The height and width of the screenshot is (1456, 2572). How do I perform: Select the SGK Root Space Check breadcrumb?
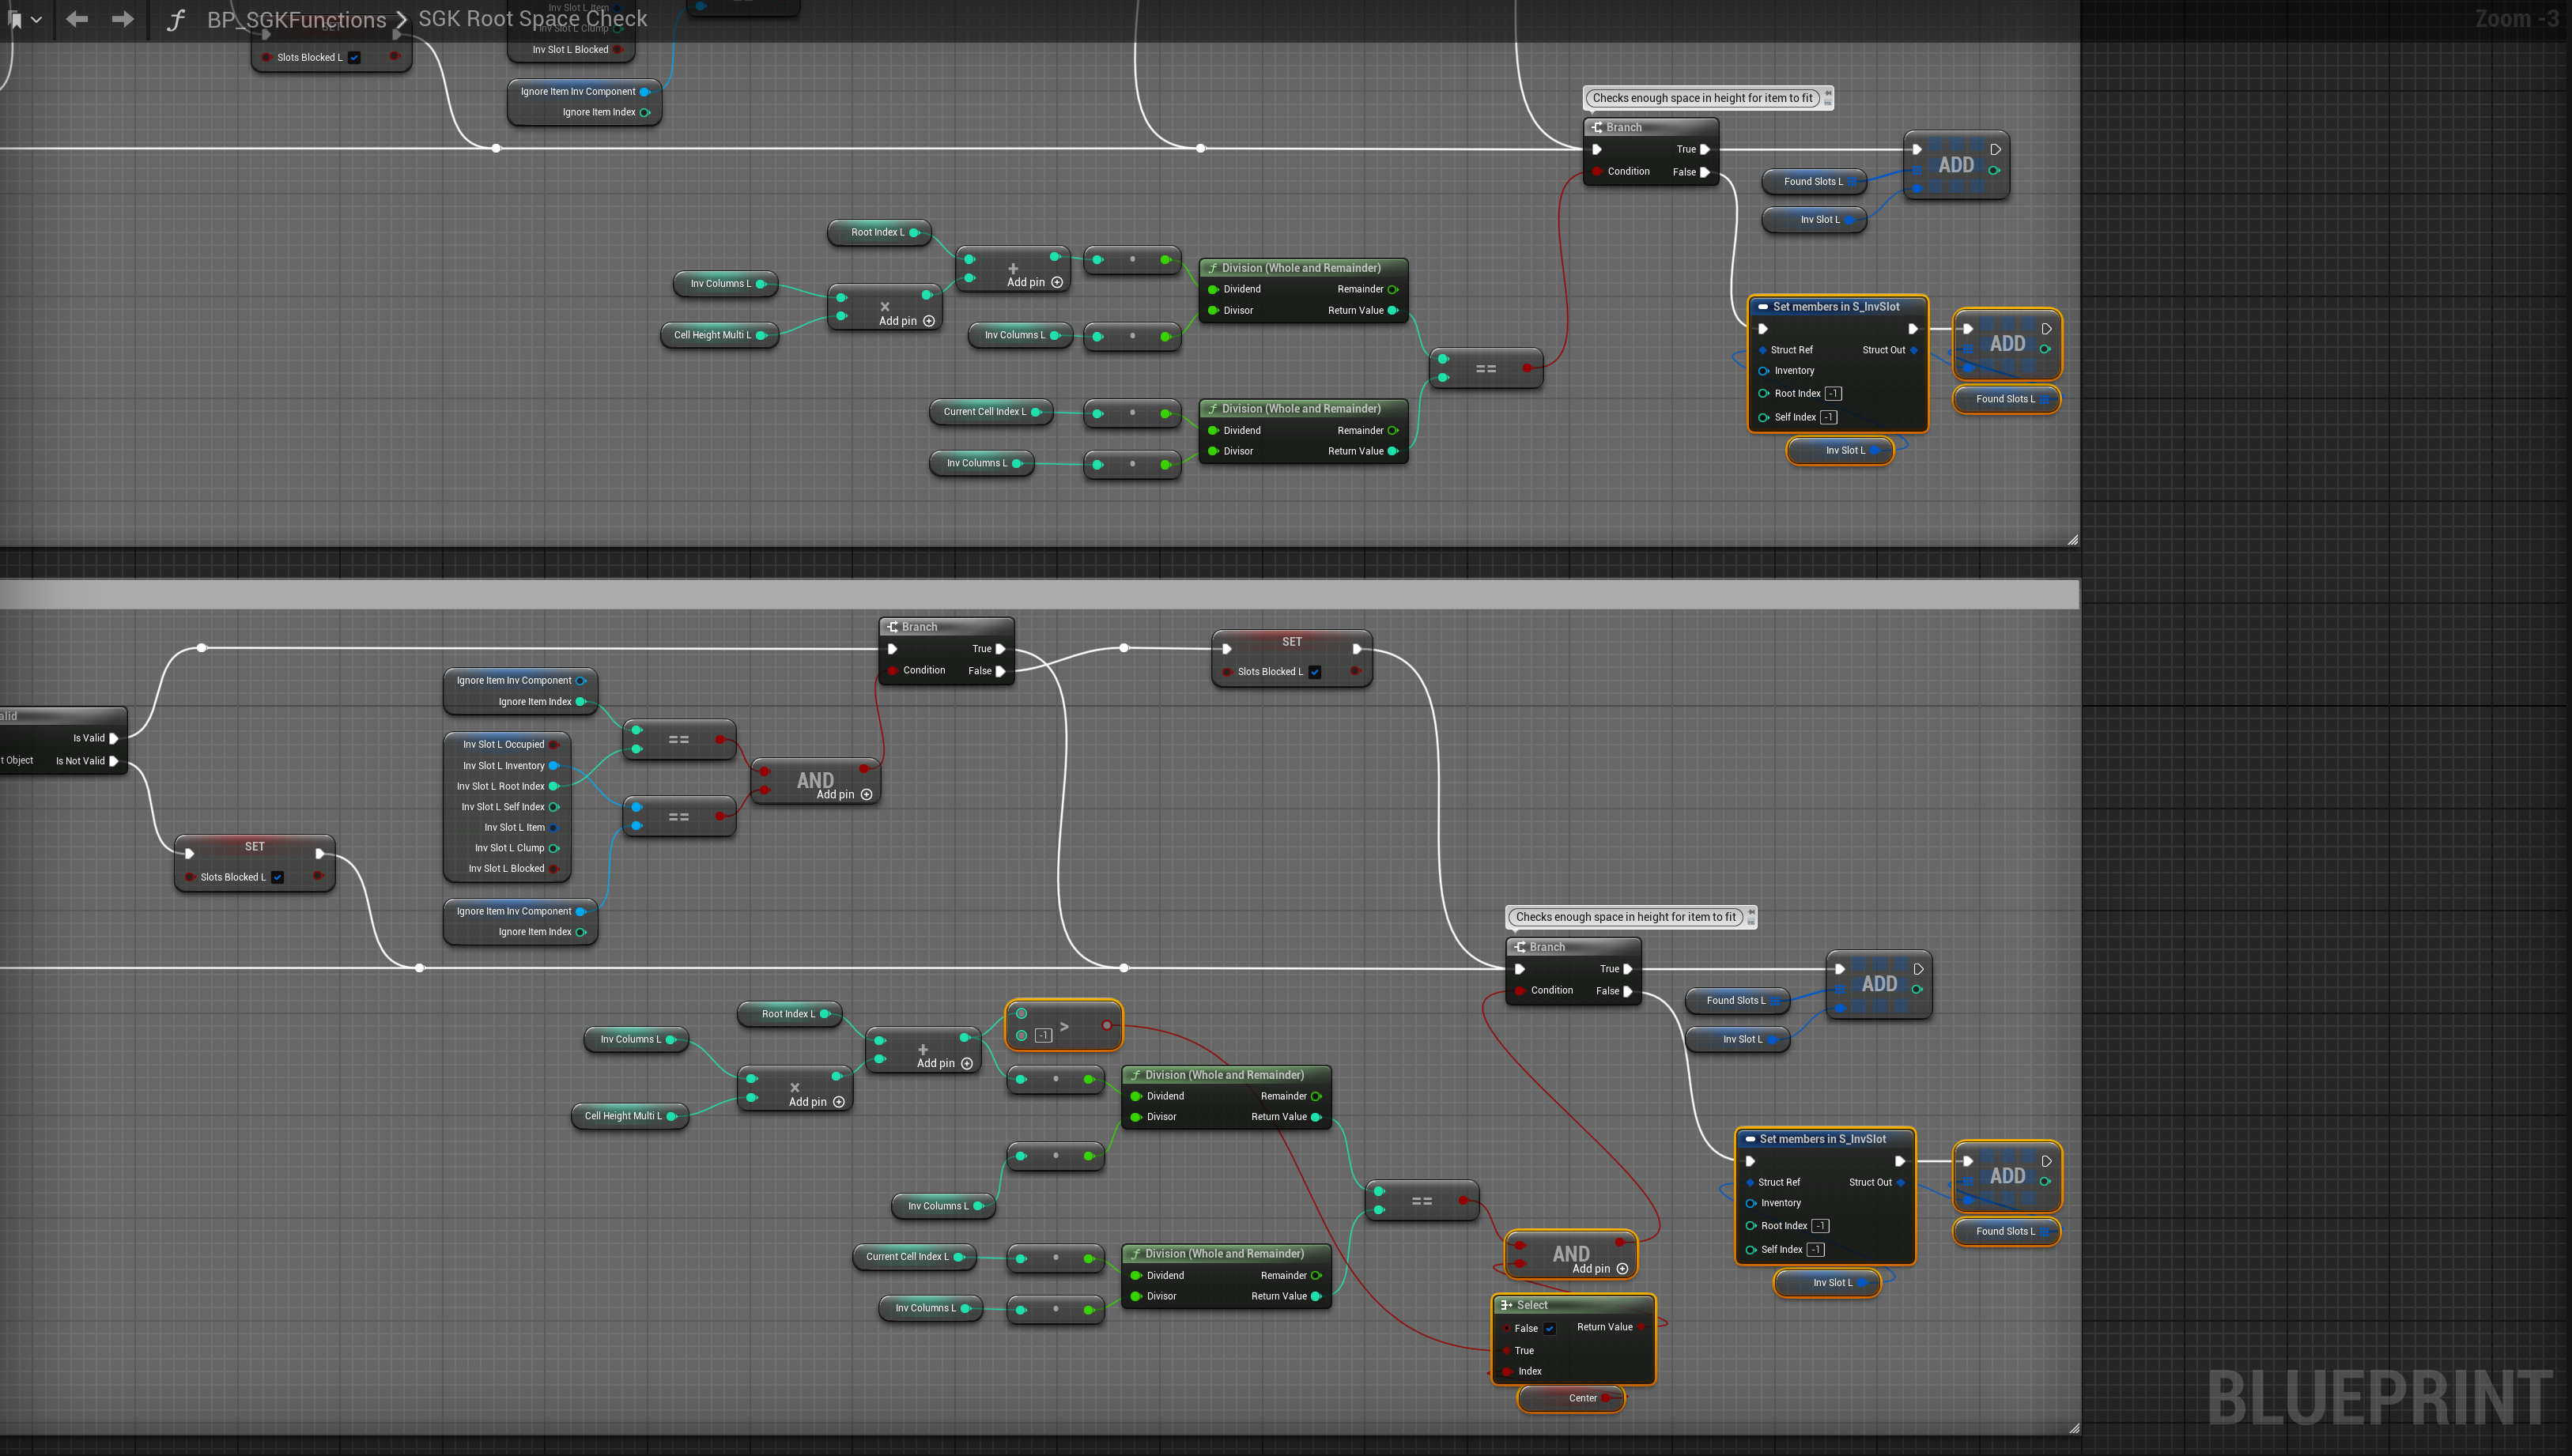coord(532,19)
